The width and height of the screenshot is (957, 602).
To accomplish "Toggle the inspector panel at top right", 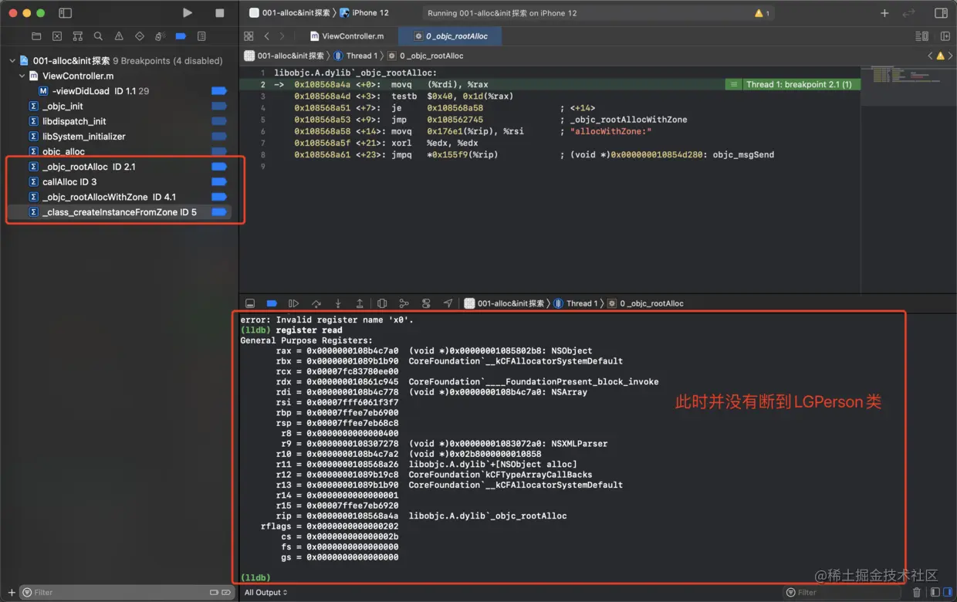I will pos(941,13).
